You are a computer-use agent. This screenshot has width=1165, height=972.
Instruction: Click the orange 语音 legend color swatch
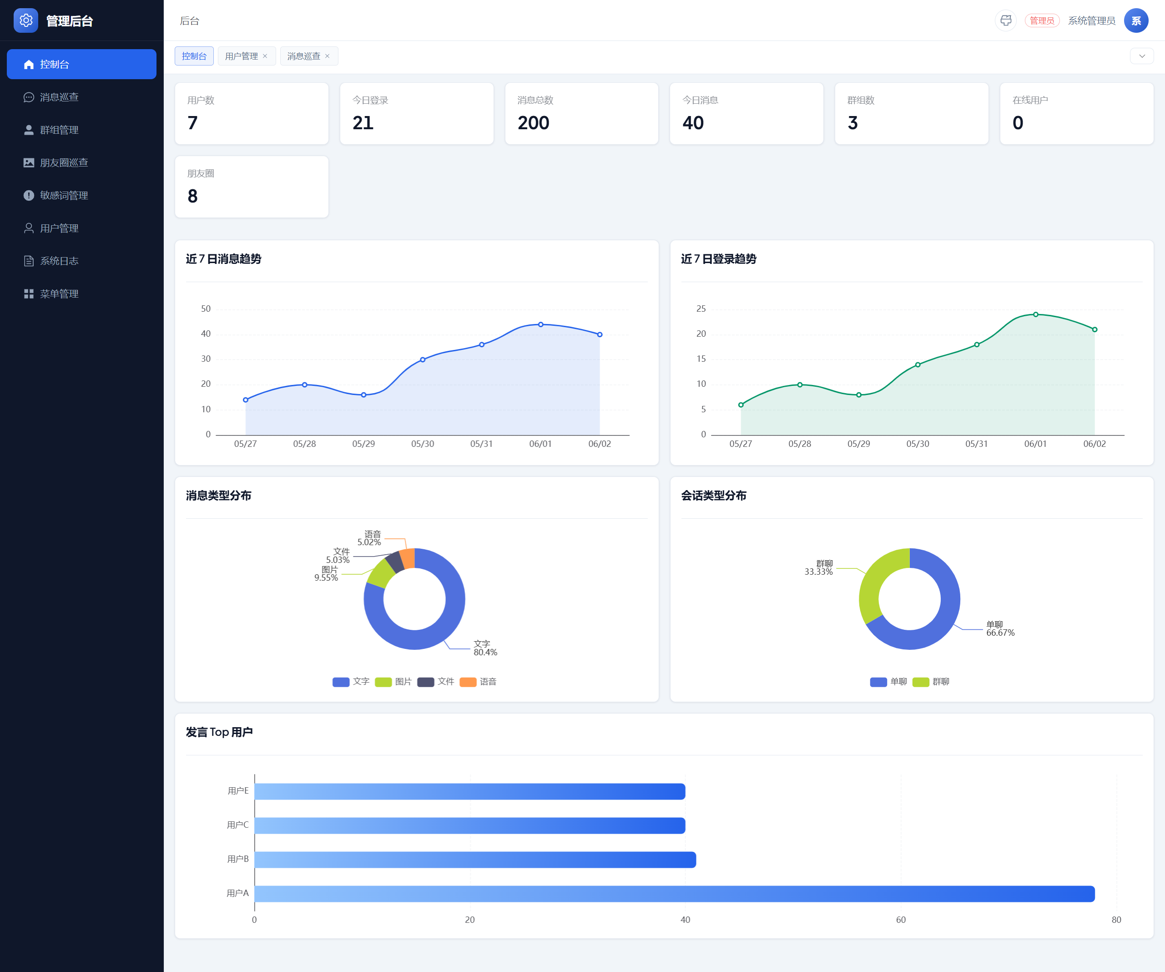468,682
